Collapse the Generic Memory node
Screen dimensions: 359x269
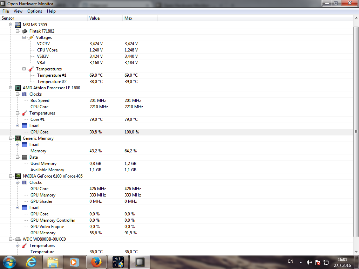11,138
